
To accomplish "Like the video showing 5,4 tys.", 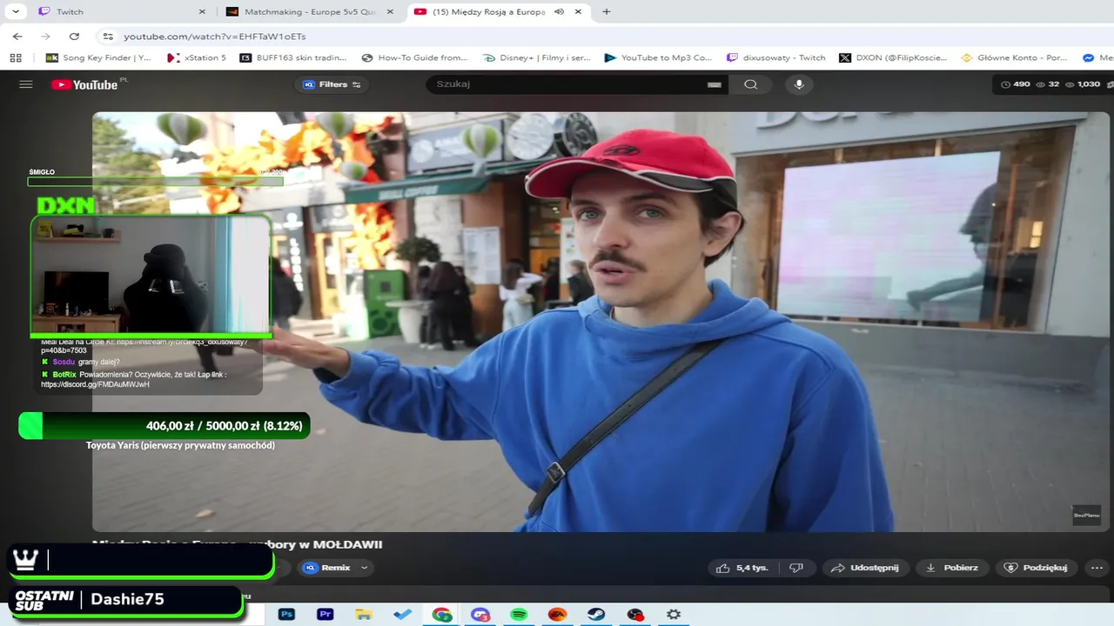I will (x=742, y=568).
